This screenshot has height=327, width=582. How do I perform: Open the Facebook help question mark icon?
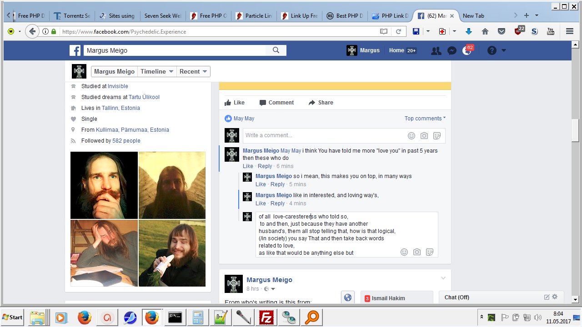tap(492, 50)
